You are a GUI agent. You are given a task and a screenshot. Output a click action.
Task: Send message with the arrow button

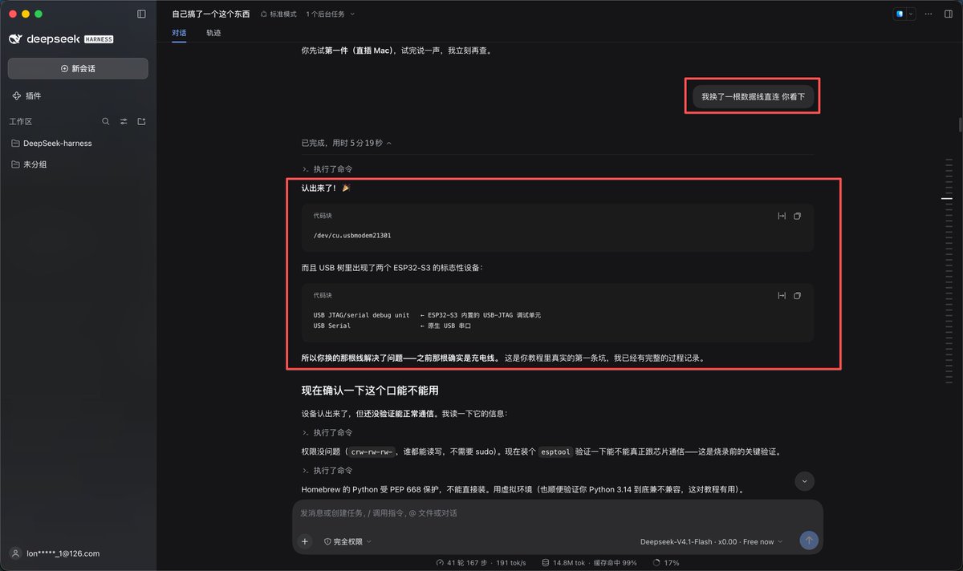(x=809, y=541)
